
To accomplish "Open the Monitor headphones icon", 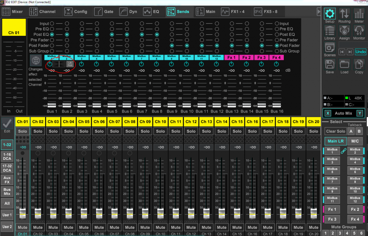I will pos(359,30).
